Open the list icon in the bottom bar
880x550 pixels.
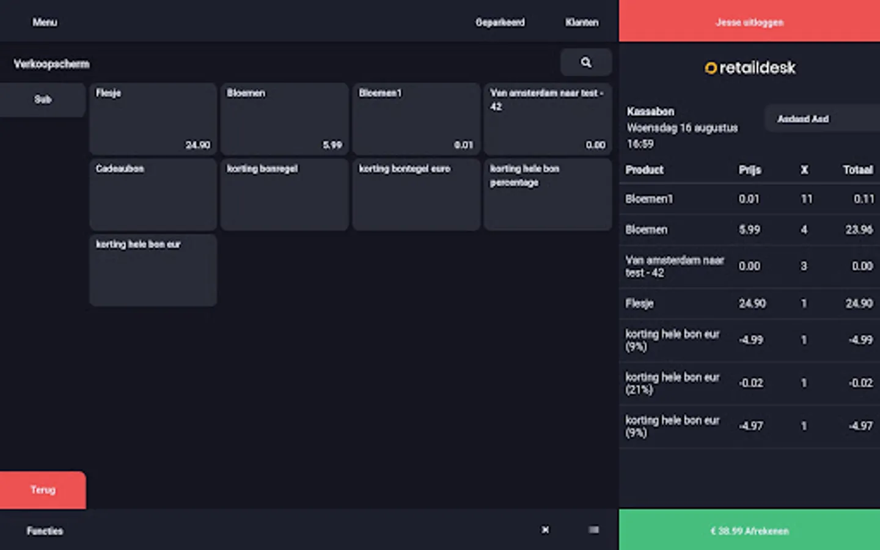pos(593,530)
